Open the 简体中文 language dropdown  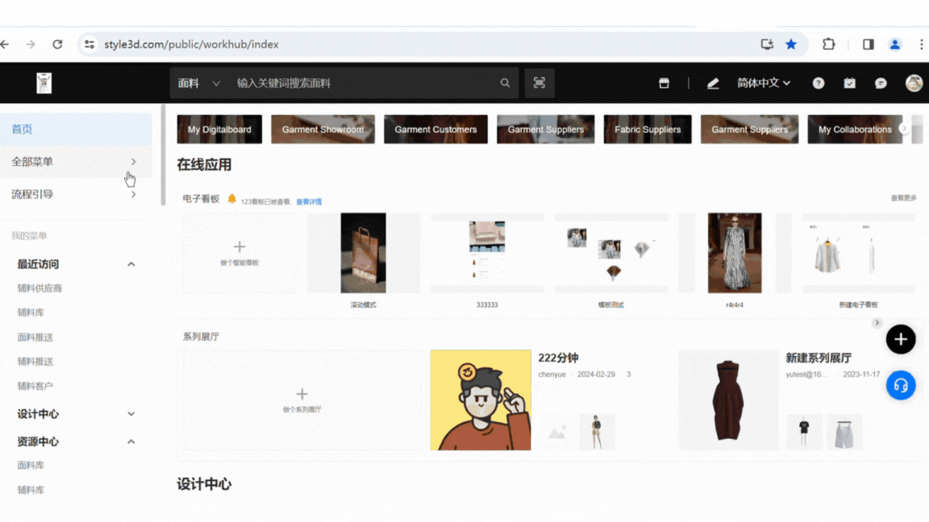coord(763,83)
